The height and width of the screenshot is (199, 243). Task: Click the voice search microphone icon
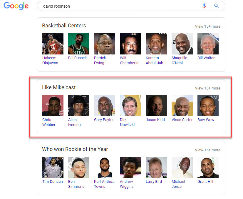[204, 6]
